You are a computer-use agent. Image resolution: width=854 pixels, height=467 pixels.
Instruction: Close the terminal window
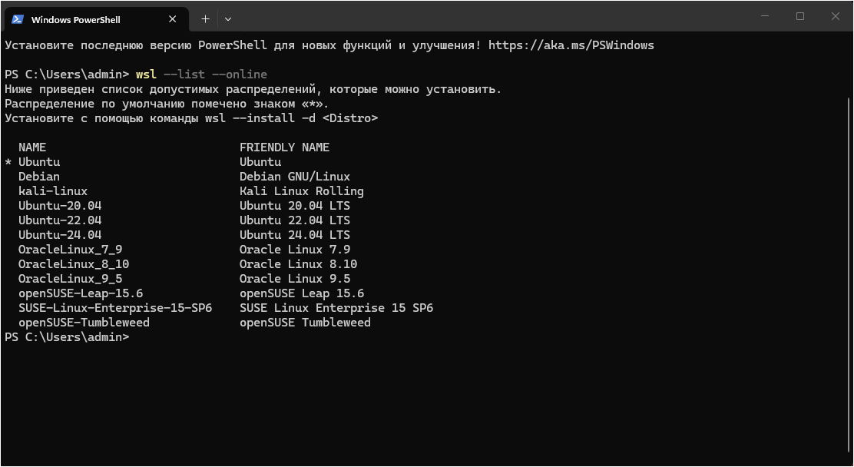click(836, 16)
